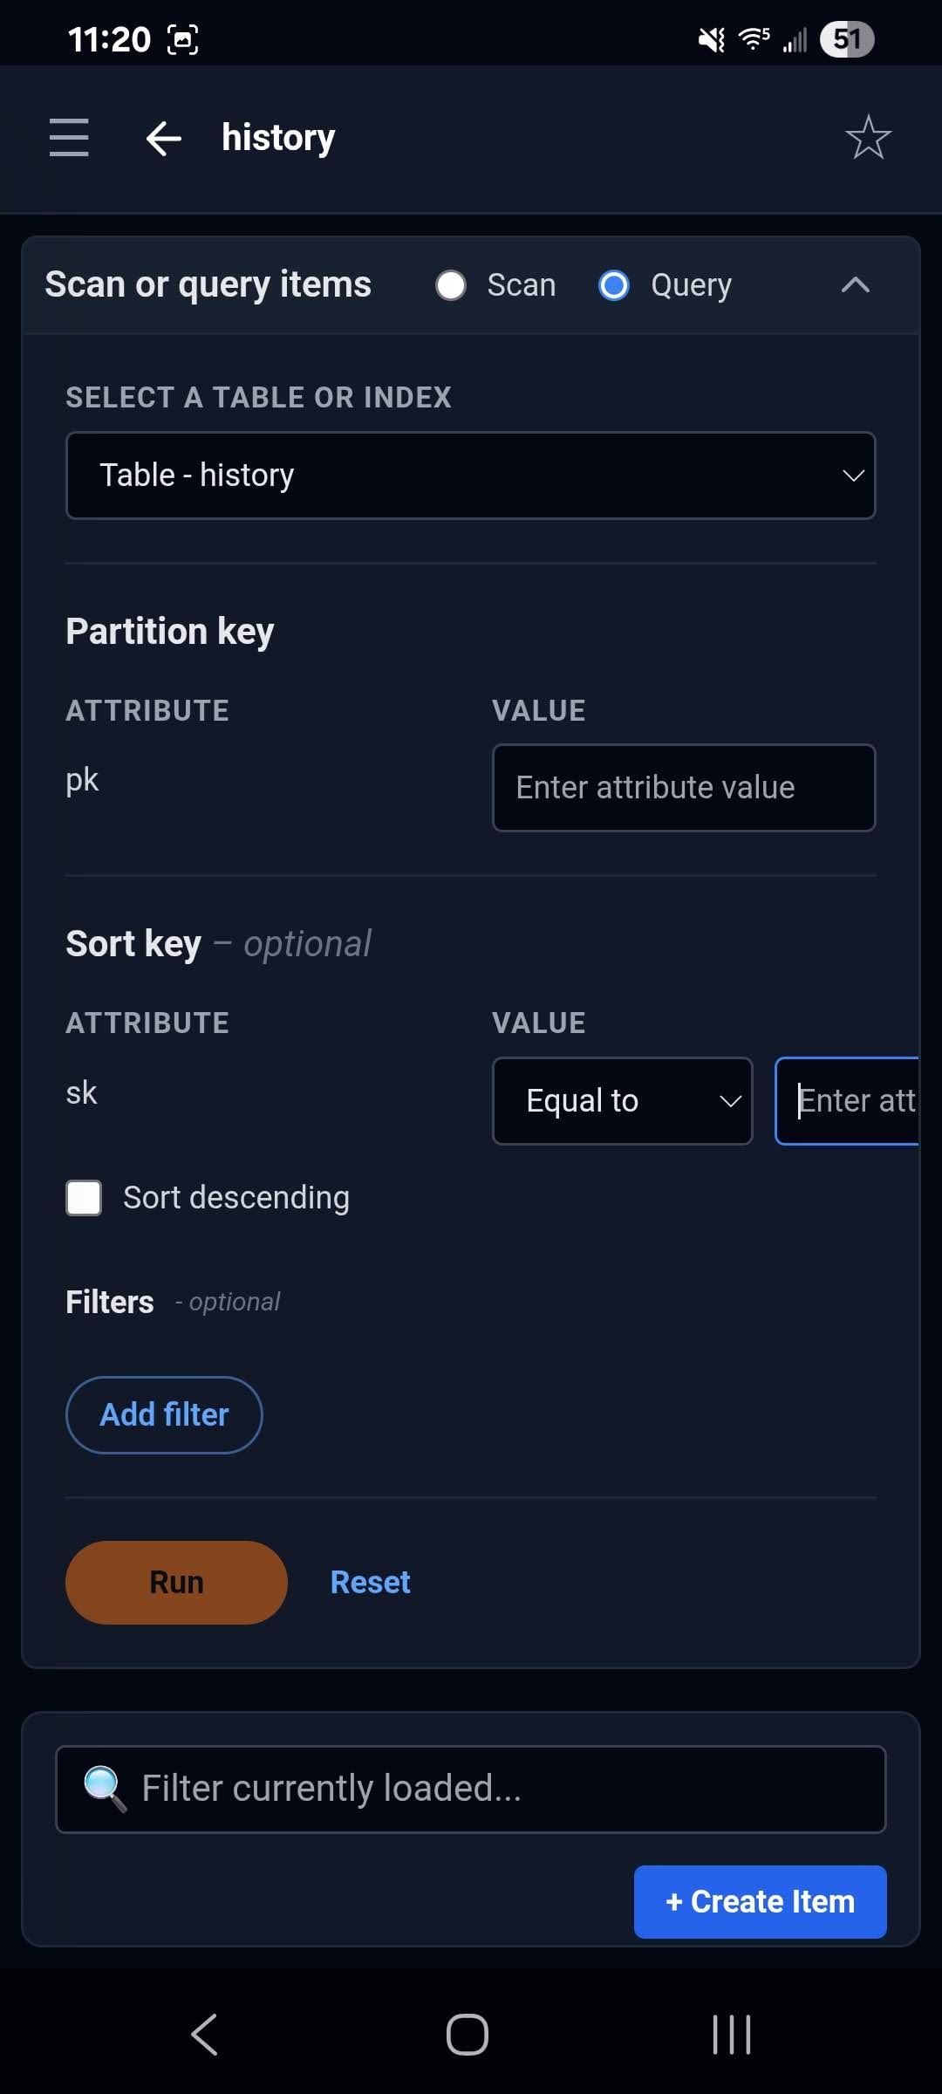This screenshot has width=942, height=2094.
Task: Open the navigation hamburger menu
Action: (69, 138)
